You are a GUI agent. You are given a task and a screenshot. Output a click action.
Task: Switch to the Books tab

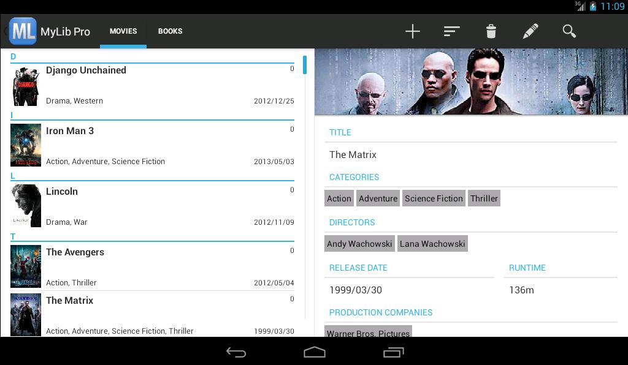point(170,31)
